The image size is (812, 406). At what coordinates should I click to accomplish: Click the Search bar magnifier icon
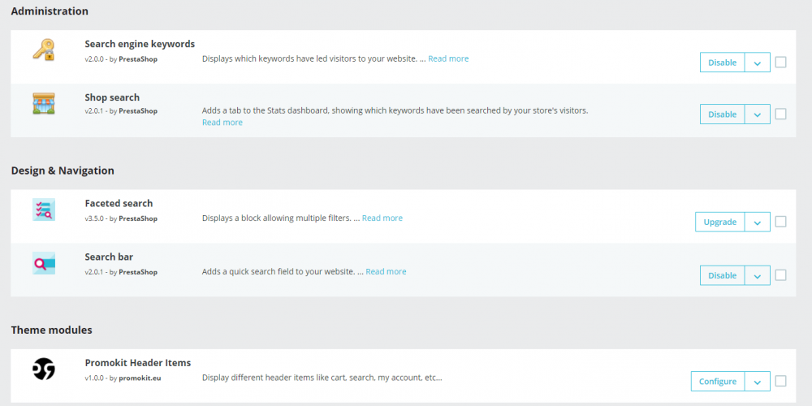point(44,263)
